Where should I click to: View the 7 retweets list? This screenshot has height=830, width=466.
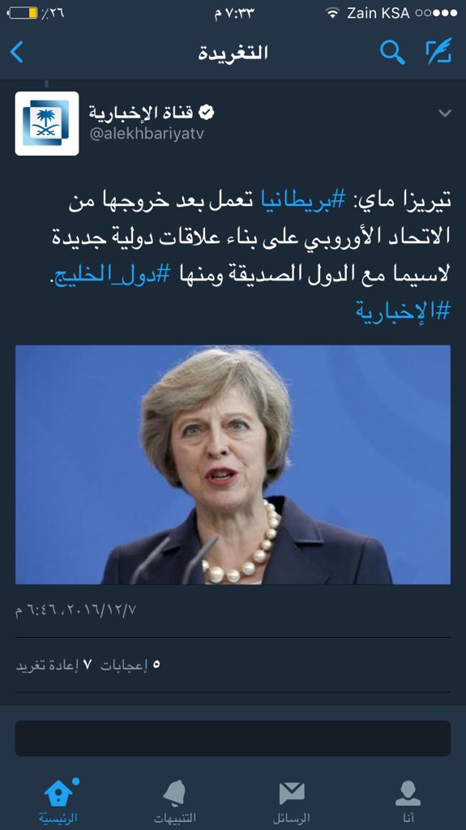pyautogui.click(x=54, y=665)
